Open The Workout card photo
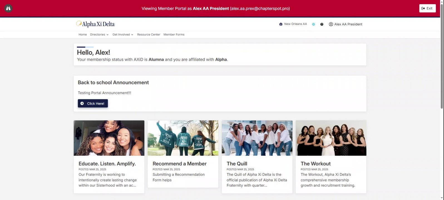Image resolution: width=444 pixels, height=200 pixels. (x=331, y=138)
